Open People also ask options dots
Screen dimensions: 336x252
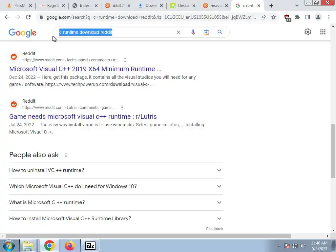coord(66,155)
